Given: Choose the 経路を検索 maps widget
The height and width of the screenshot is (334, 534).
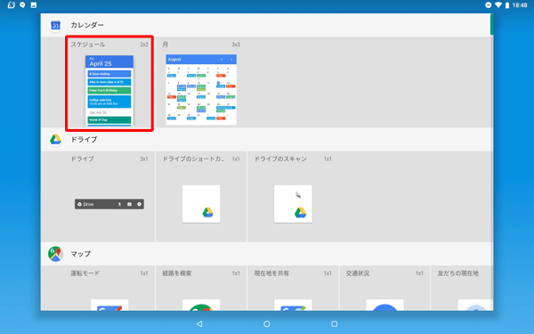Looking at the screenshot, I should click(201, 305).
